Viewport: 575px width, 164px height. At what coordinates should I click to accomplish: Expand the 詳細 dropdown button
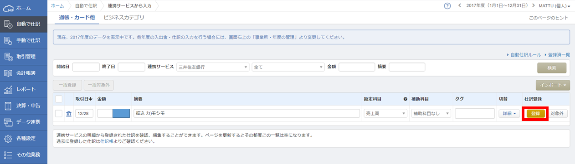tap(509, 114)
